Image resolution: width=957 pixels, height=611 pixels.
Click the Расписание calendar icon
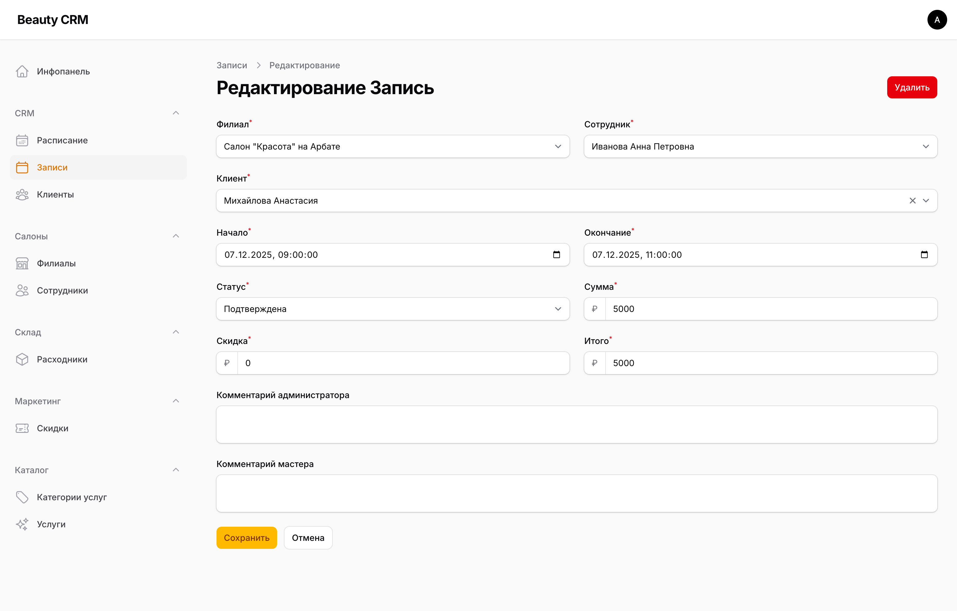pos(22,140)
